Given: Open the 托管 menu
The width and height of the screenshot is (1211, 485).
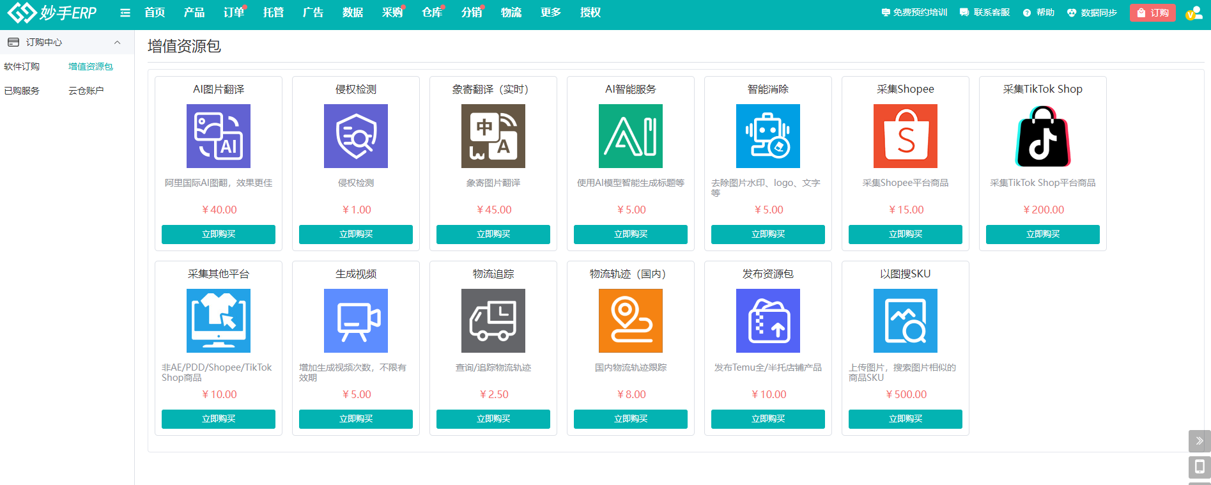Looking at the screenshot, I should coord(274,13).
